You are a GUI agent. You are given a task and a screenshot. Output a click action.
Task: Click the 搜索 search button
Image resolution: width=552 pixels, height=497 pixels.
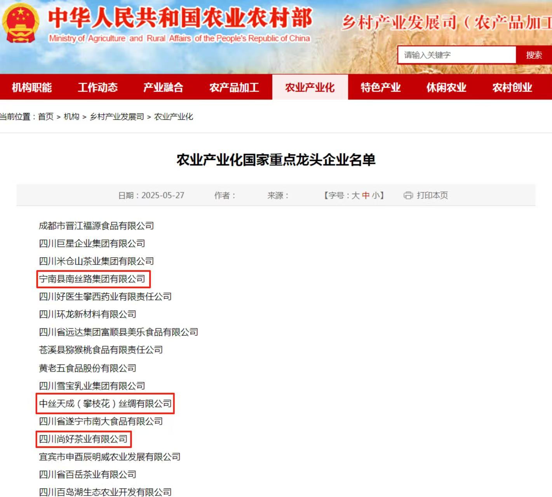click(x=534, y=55)
